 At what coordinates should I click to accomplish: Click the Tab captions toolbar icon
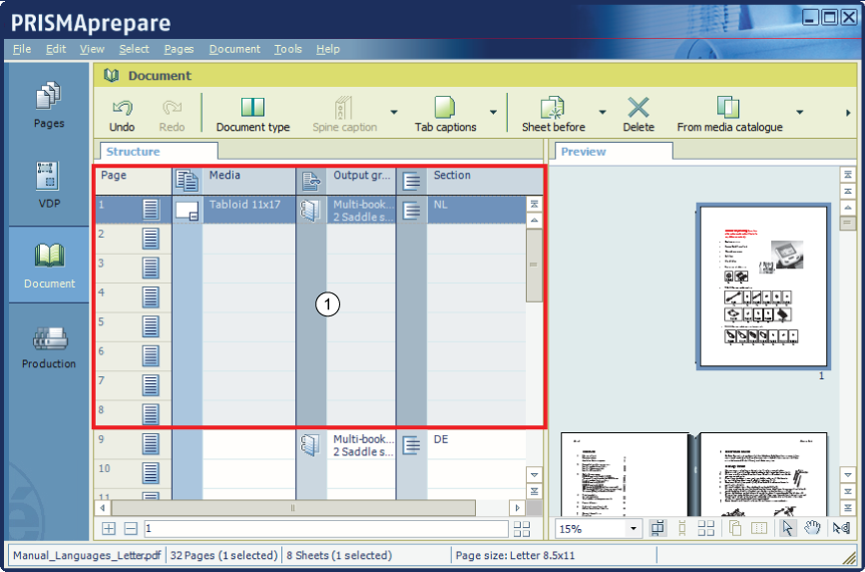click(x=445, y=108)
